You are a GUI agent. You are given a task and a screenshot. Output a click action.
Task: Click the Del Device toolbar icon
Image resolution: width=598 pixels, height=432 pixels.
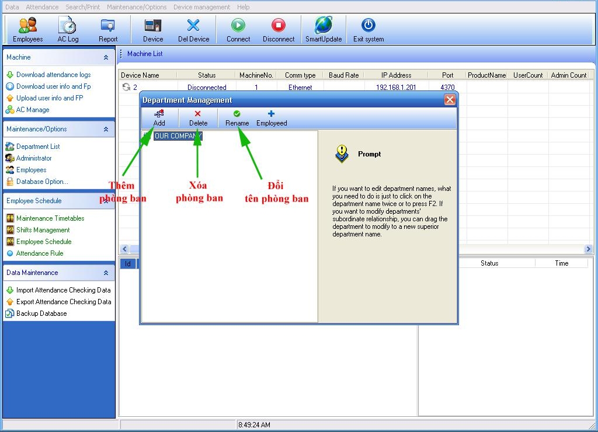(193, 30)
